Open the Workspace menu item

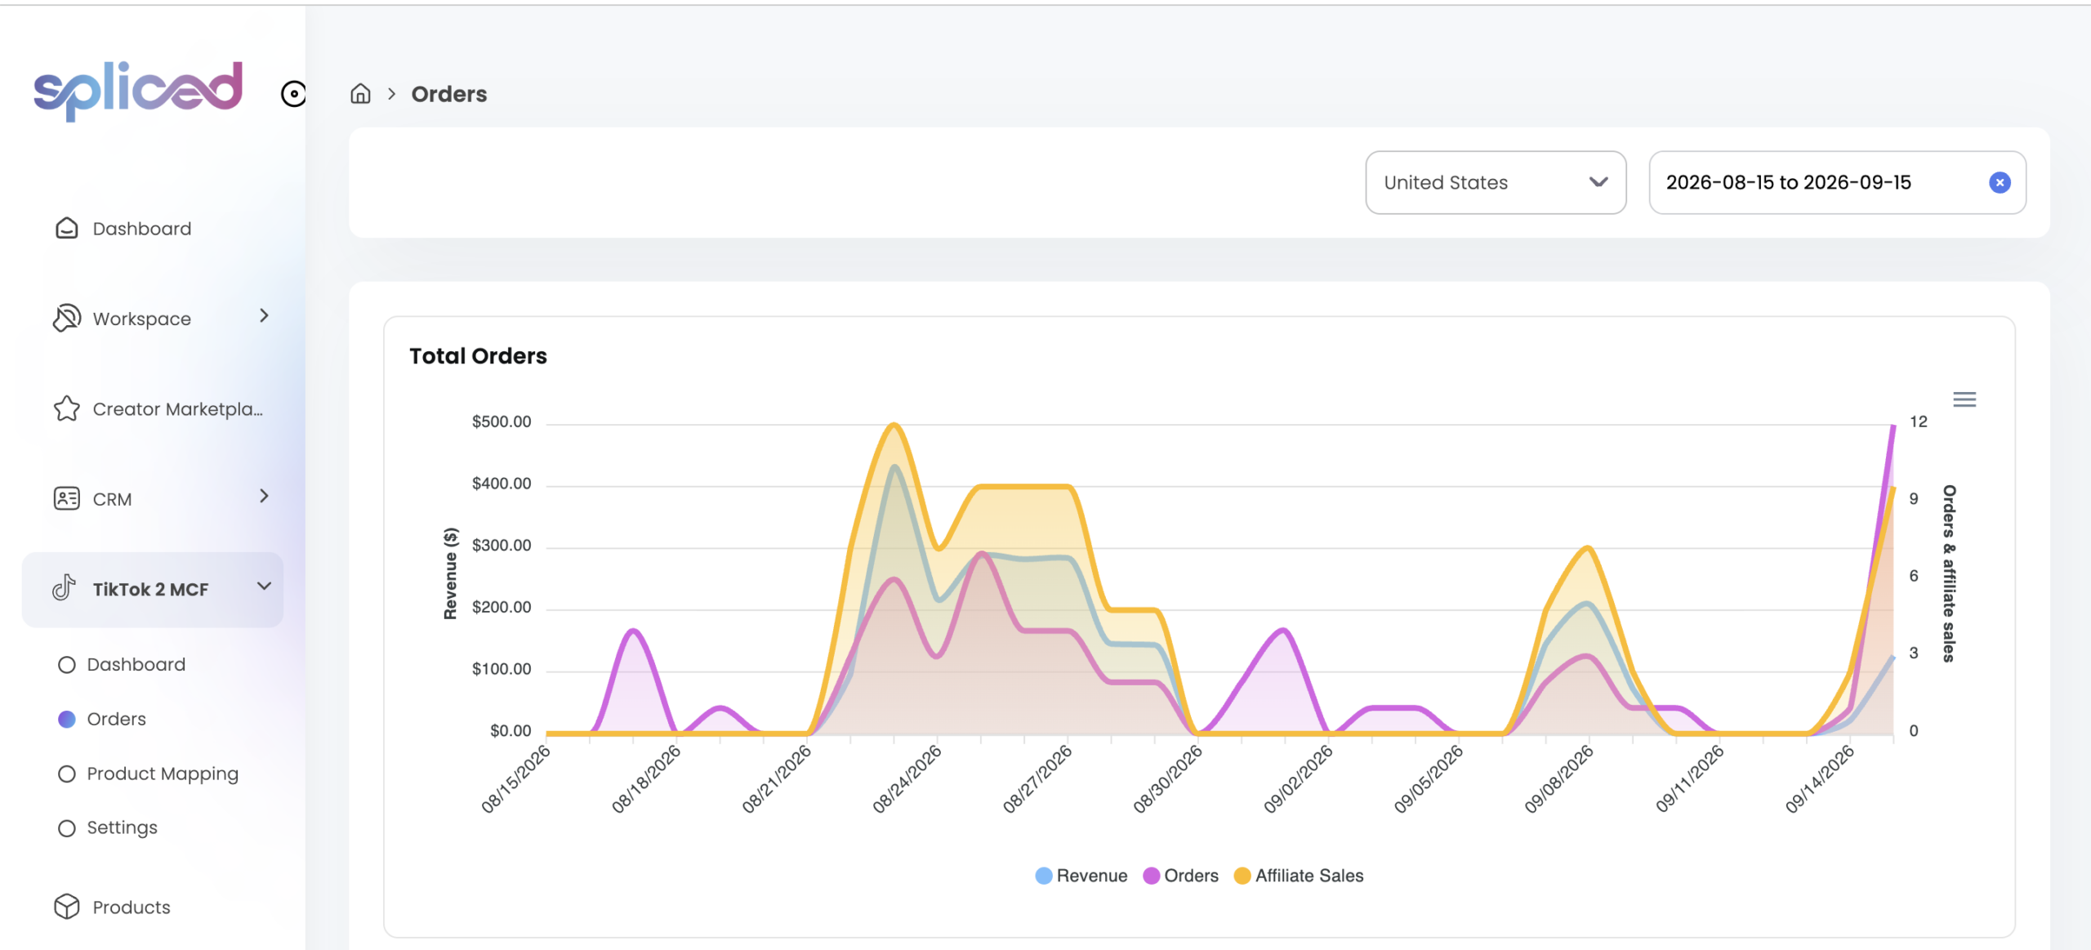click(142, 319)
